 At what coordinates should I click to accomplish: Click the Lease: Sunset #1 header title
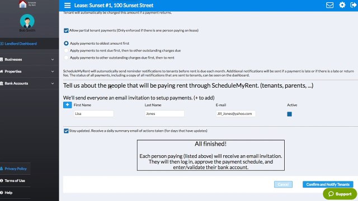pyautogui.click(x=114, y=5)
